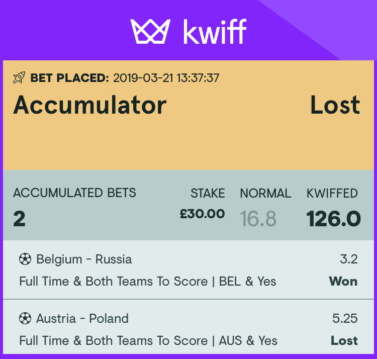This screenshot has width=377, height=359.
Task: Click the BEL & Yes market description
Action: click(x=247, y=282)
